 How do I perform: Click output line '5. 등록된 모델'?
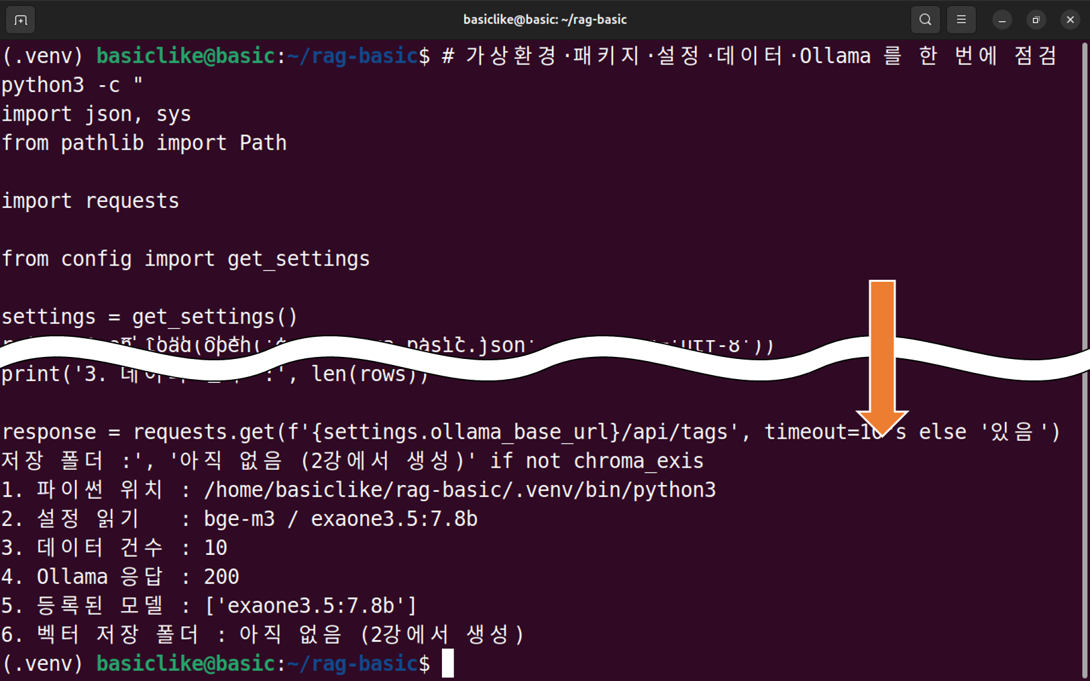click(209, 605)
